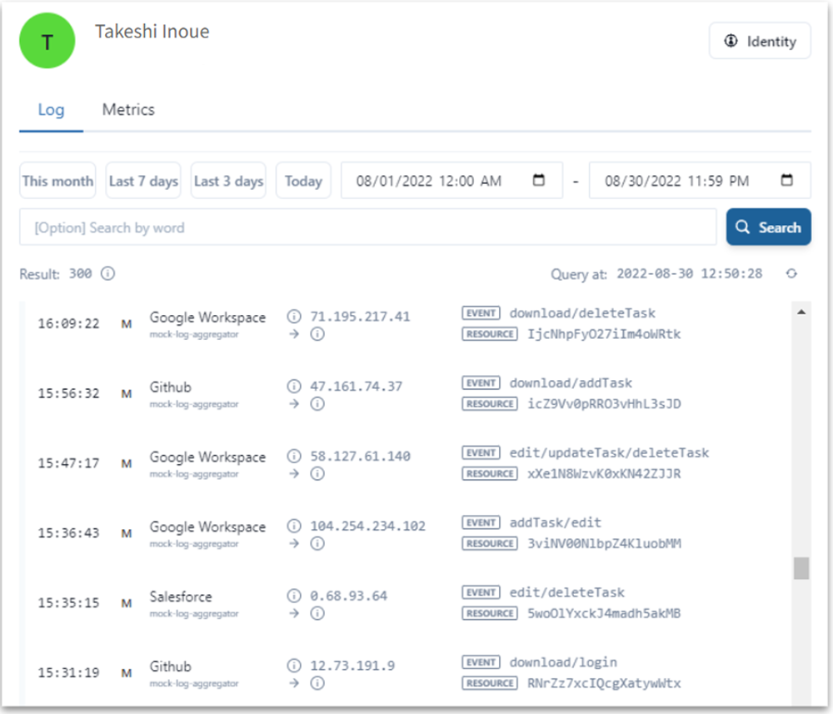Filter logs by This month

tap(57, 181)
